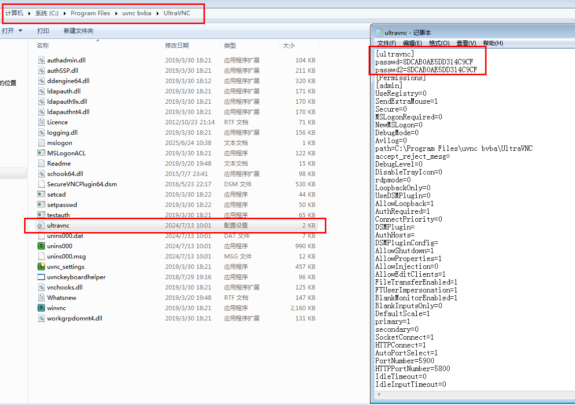Viewport: 575px width, 405px height.
Task: Open the 查看(V) menu in Notepad
Action: pos(466,43)
